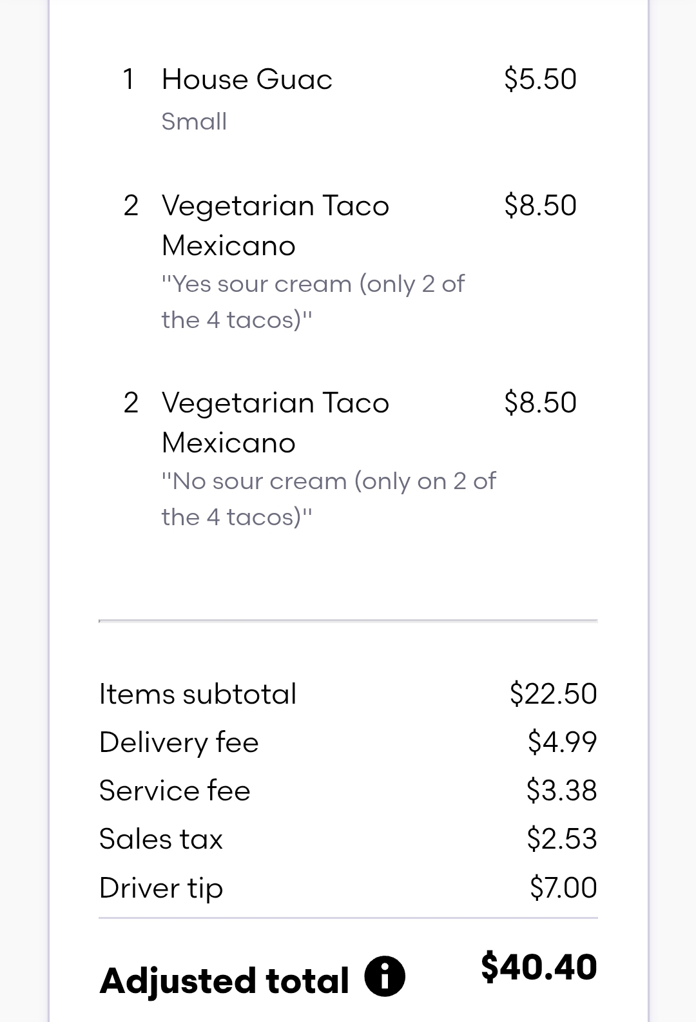Tap the Adjusted total heading text

click(224, 981)
